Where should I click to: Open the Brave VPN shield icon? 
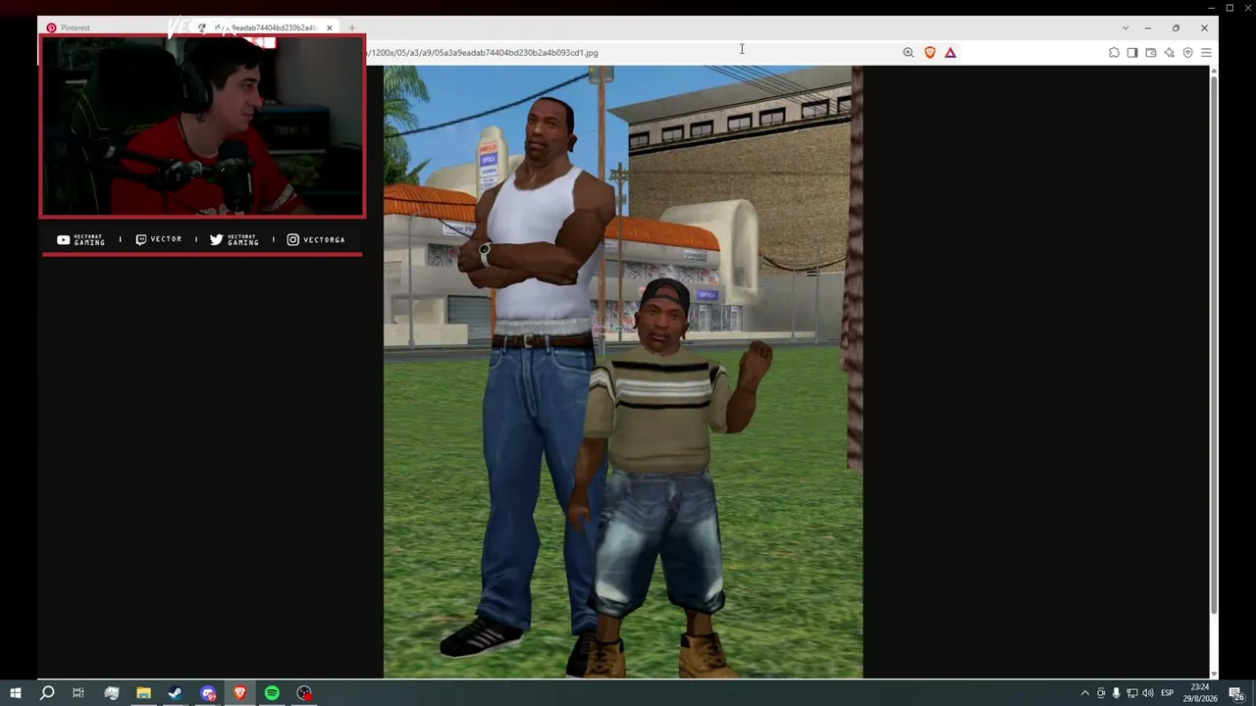pyautogui.click(x=1187, y=53)
